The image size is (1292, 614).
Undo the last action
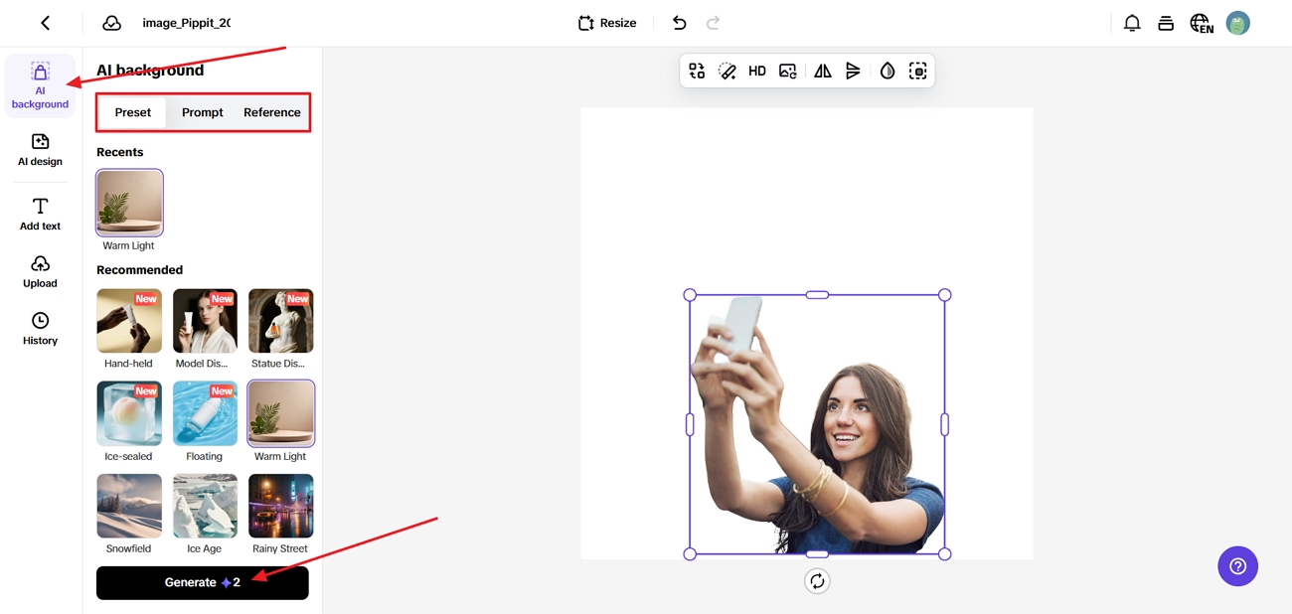[x=679, y=22]
